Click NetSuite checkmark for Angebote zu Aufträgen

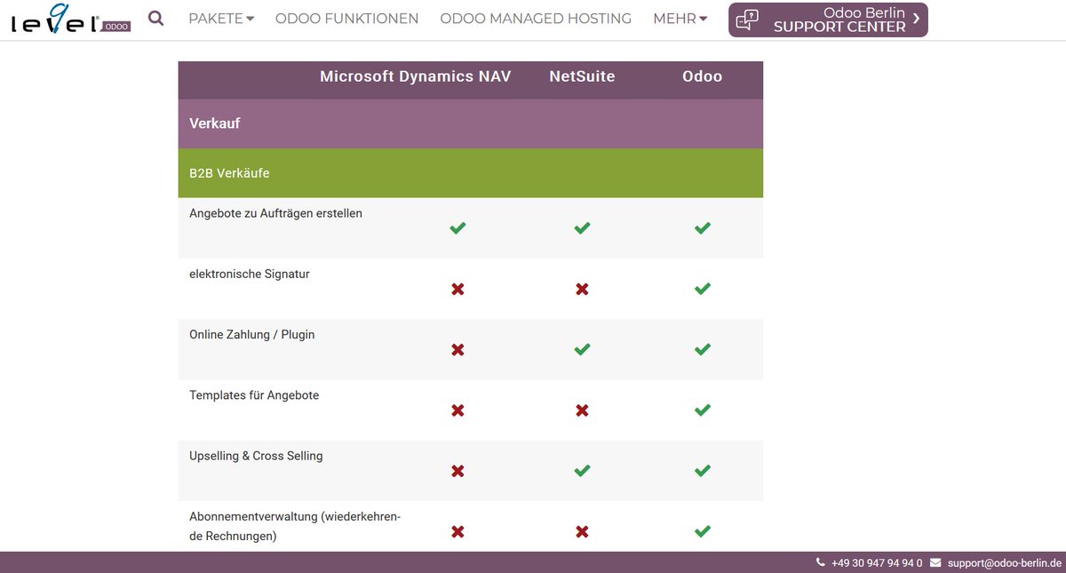point(582,228)
